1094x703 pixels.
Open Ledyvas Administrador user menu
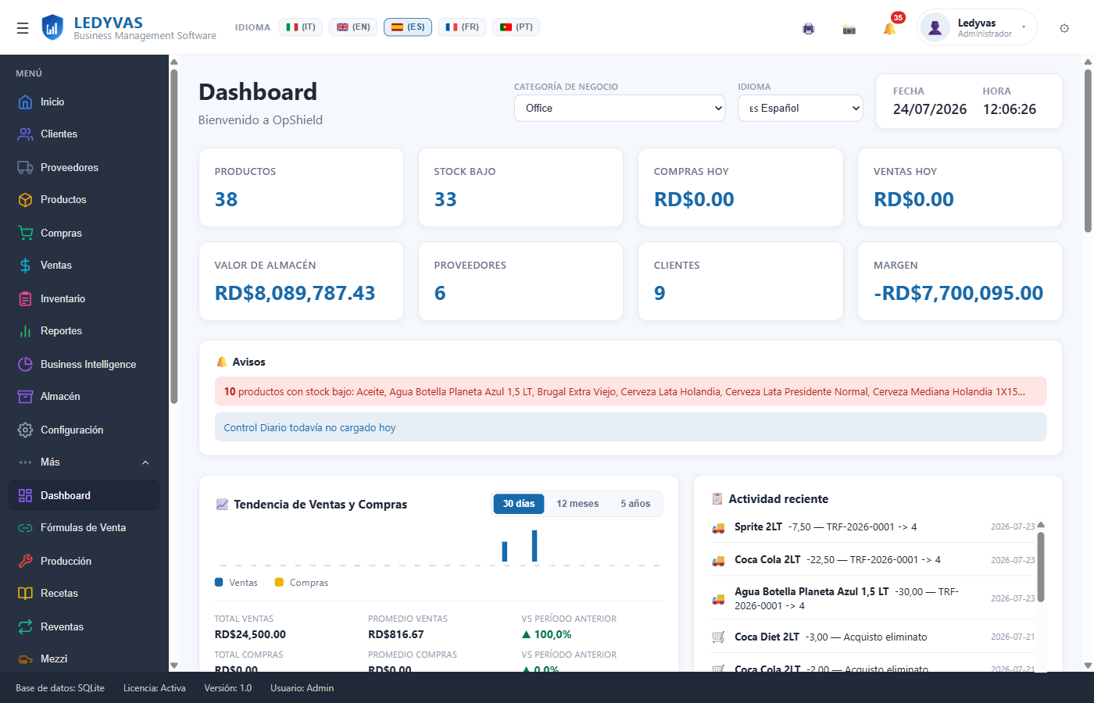(x=977, y=27)
